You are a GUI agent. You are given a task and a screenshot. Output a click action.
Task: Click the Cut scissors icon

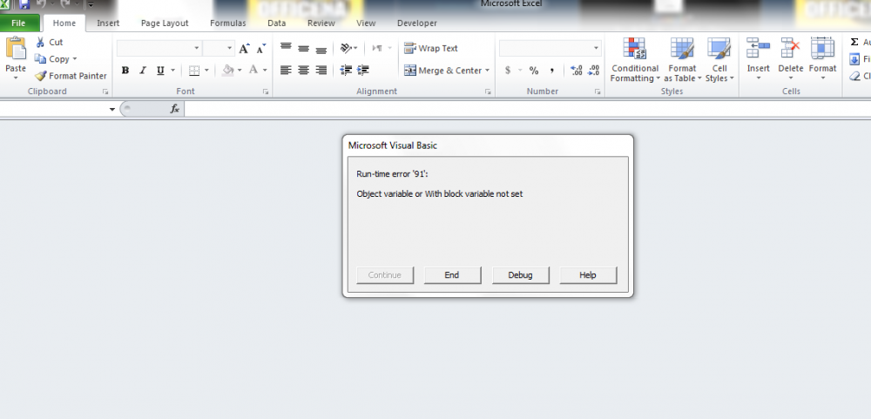41,42
